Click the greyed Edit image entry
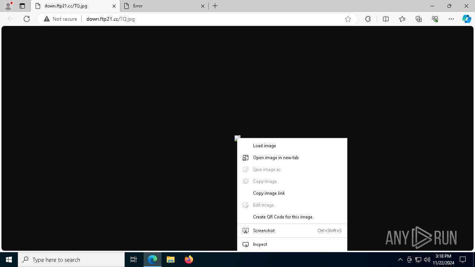Viewport: 475px width, 267px height. coord(292,205)
